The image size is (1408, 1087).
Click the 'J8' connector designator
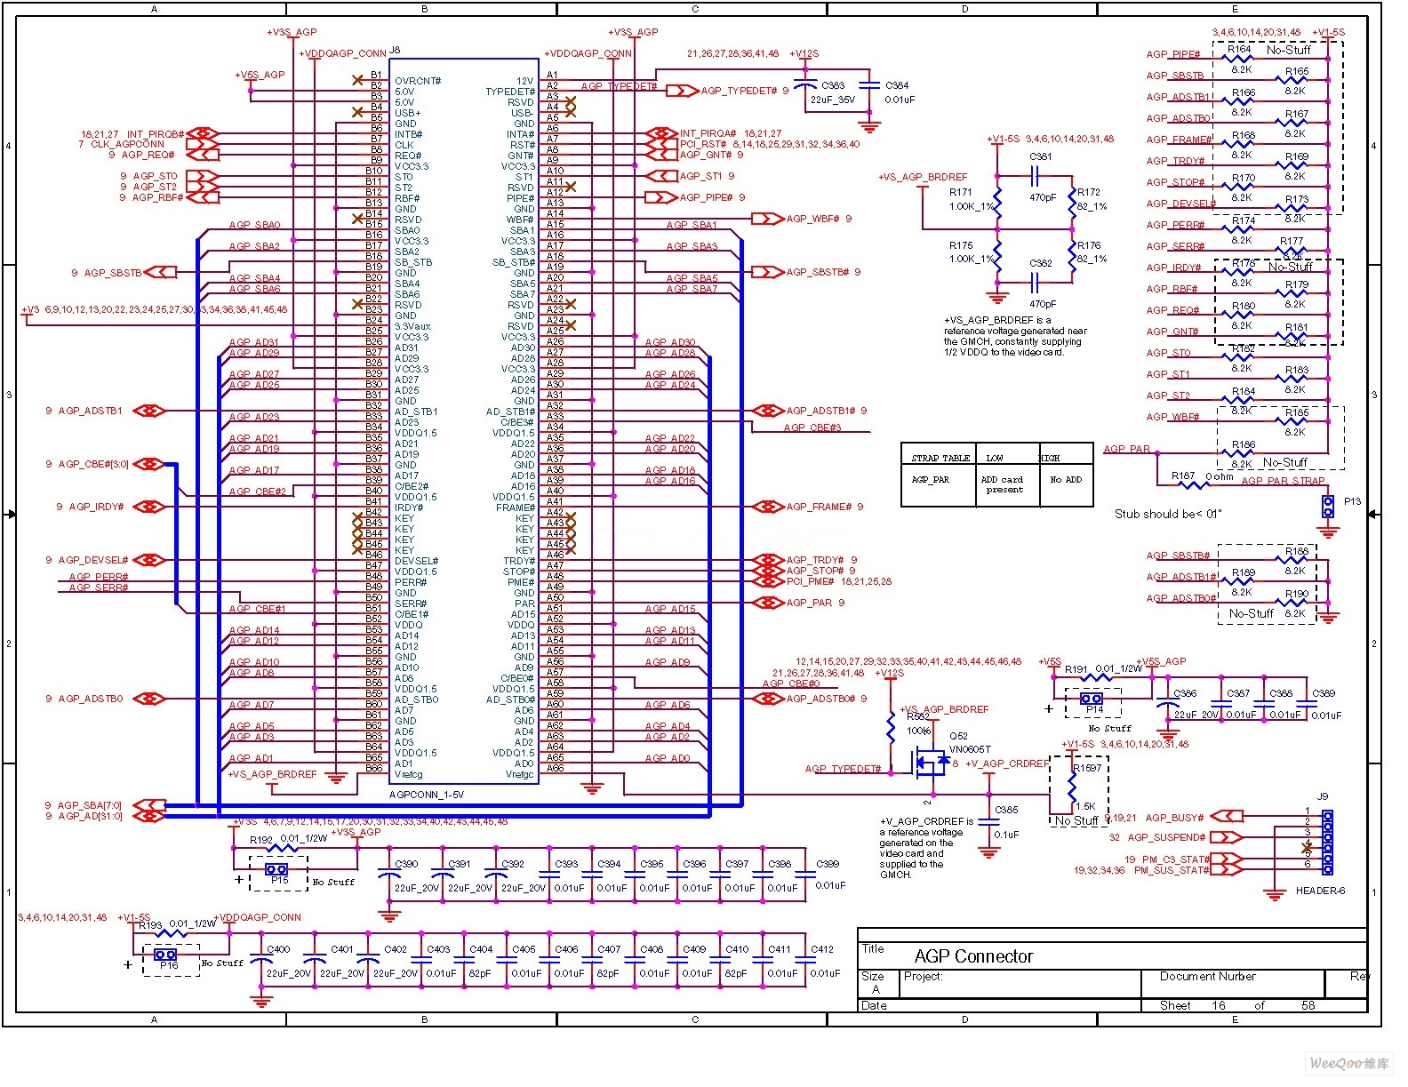point(395,50)
